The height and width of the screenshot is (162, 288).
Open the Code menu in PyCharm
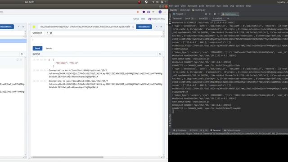[202, 6]
